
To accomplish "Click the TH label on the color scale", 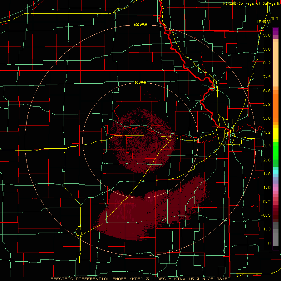I will (x=268, y=243).
